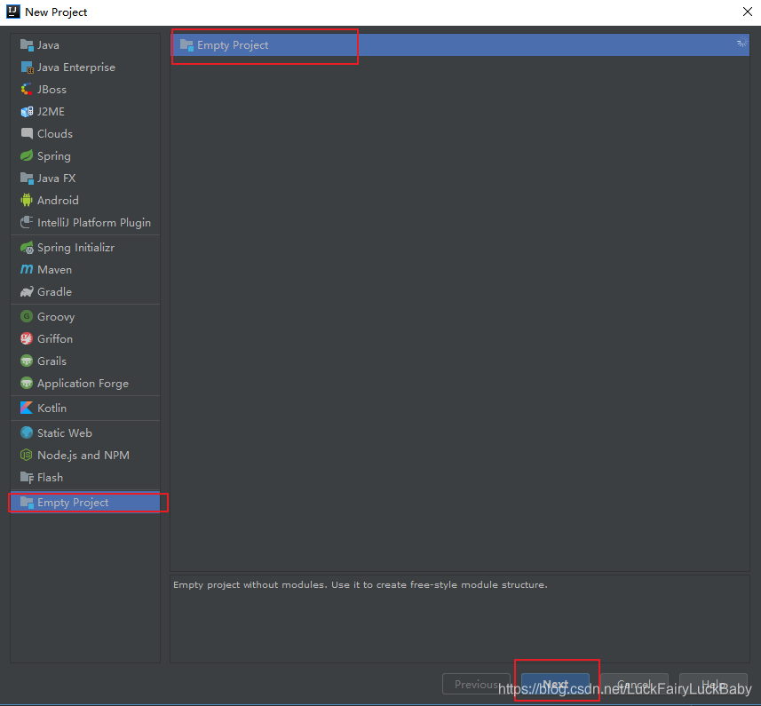
Task: Pick Java FX in the sidebar
Action: [85, 178]
